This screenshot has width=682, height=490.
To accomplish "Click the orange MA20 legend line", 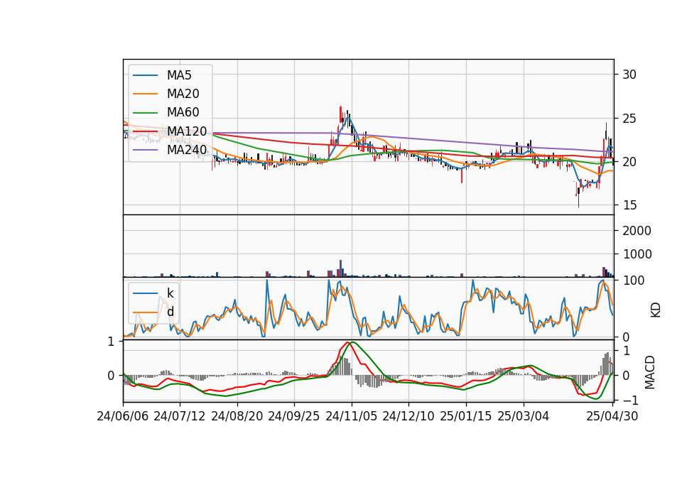I will tap(145, 94).
